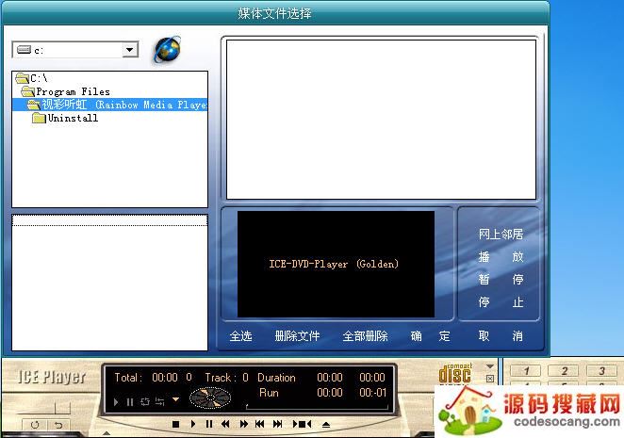Toggle the shuffle arrows icon in display
The image size is (624, 438).
160,402
